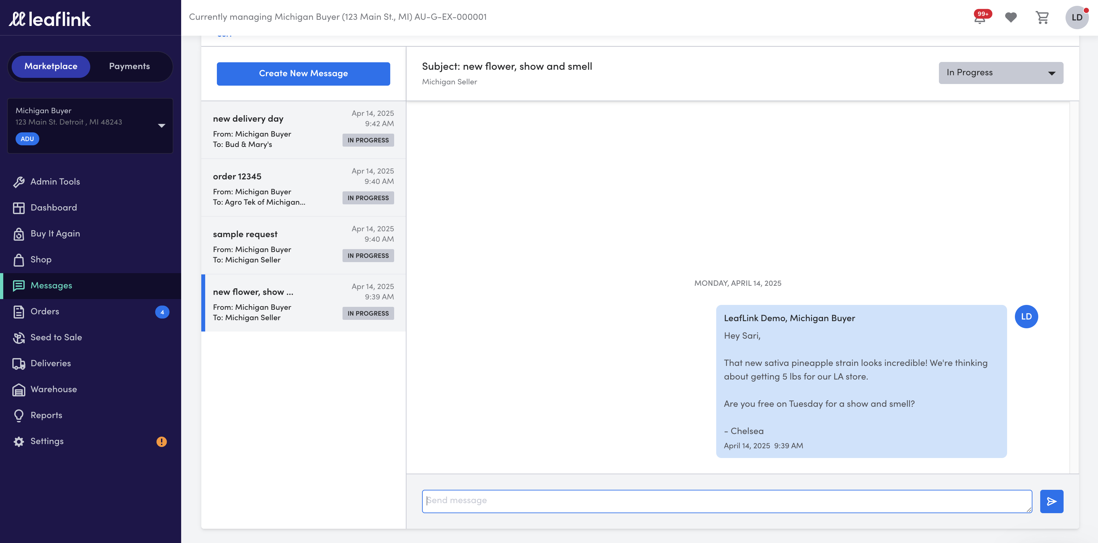Click the Orders document icon
Image resolution: width=1098 pixels, height=543 pixels.
(19, 312)
